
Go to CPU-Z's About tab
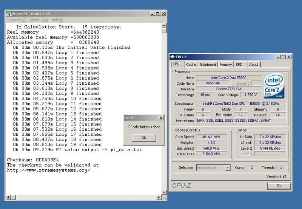pos(254,65)
